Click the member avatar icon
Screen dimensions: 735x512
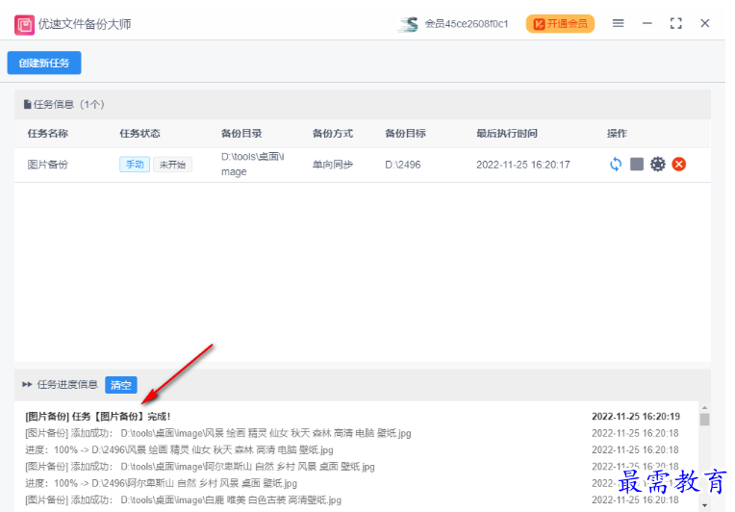coord(408,24)
